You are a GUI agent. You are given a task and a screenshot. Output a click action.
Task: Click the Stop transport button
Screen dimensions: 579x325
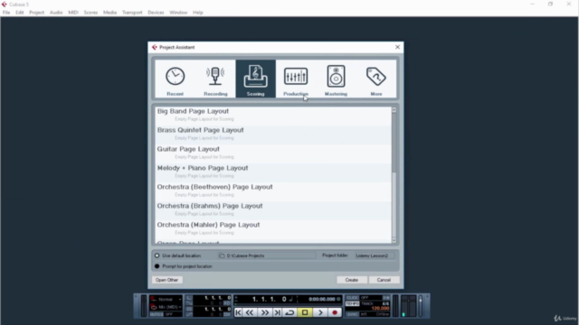tap(305, 312)
